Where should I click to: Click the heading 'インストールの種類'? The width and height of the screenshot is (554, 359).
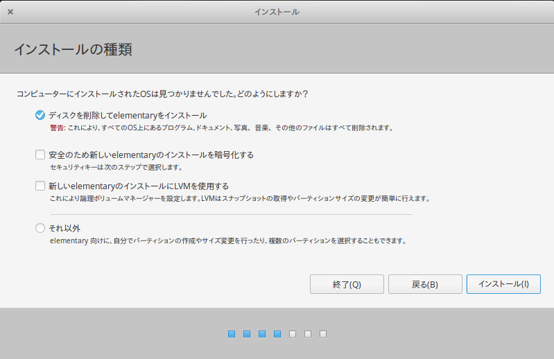coord(73,49)
